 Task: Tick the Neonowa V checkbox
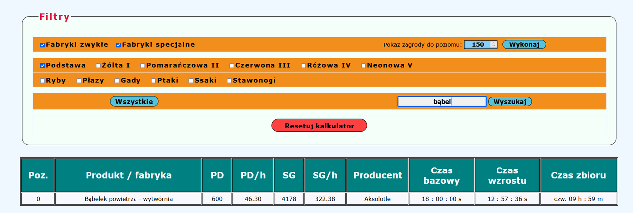pos(363,65)
